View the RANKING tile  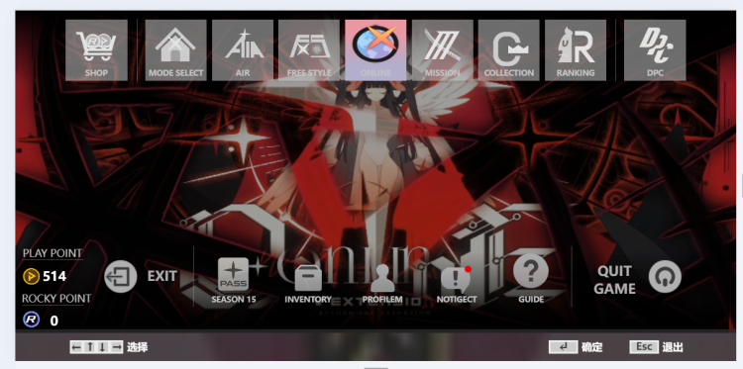click(x=576, y=50)
